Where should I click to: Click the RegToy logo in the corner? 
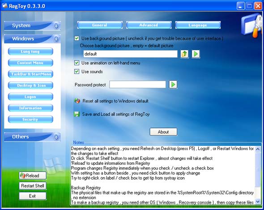(252, 25)
